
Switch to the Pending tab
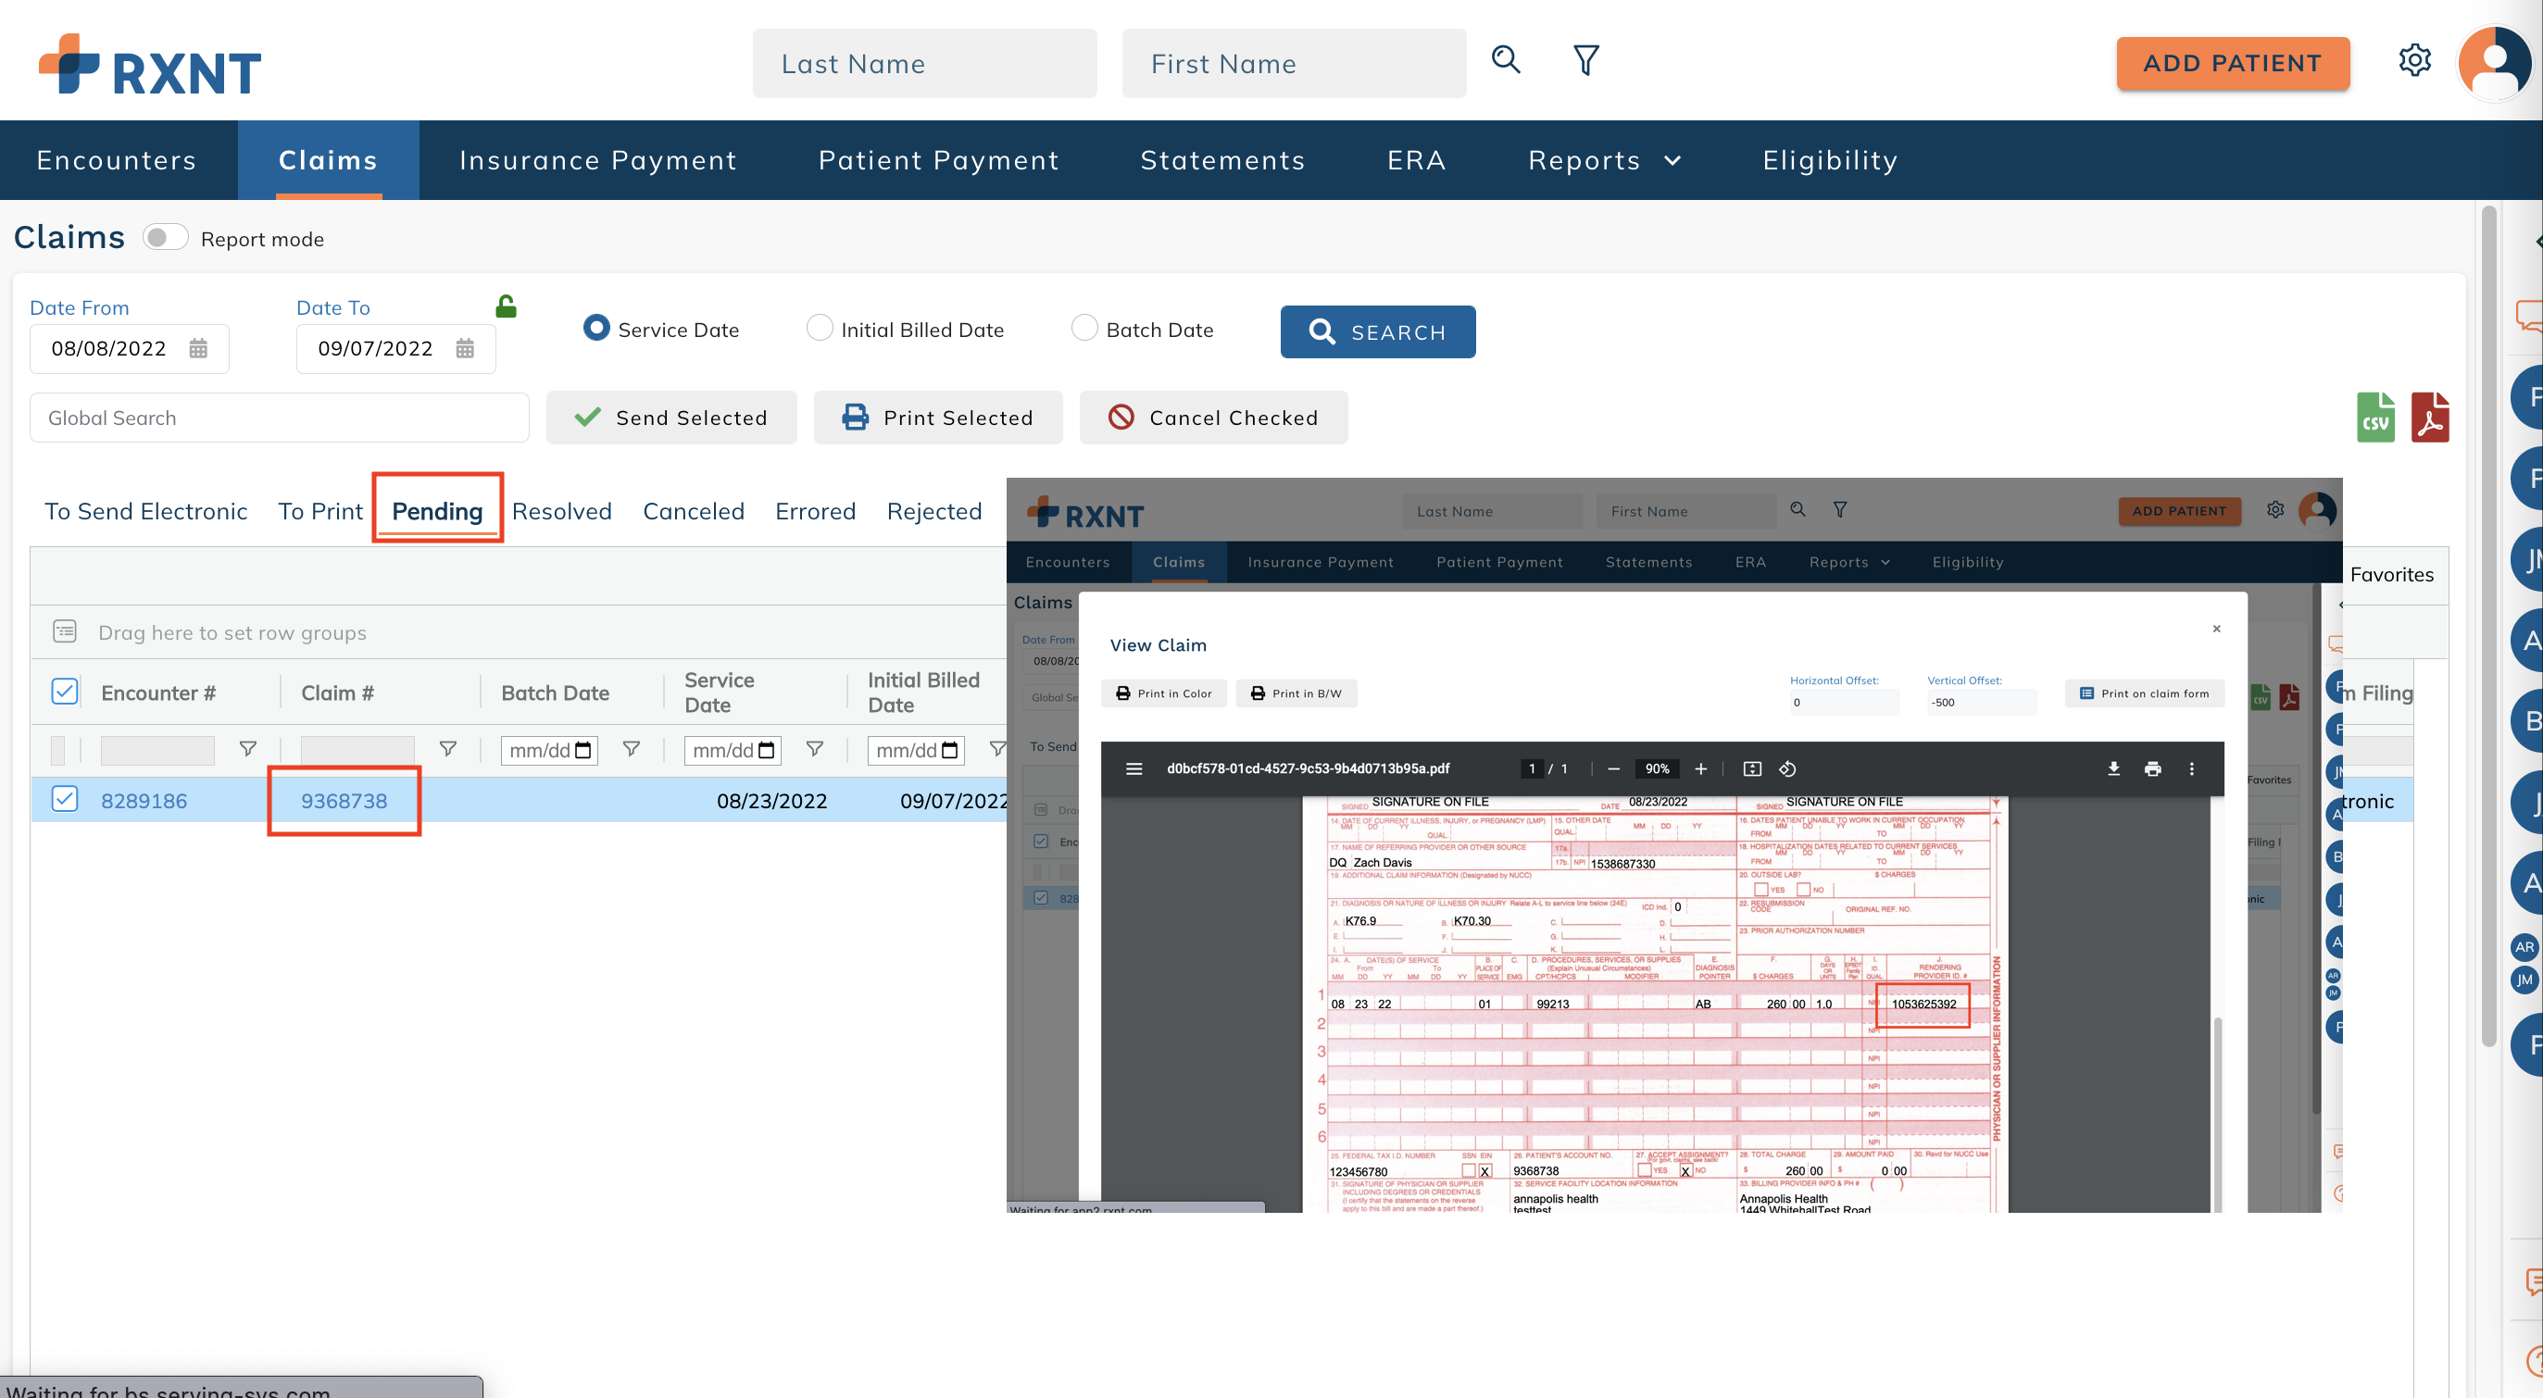click(437, 511)
